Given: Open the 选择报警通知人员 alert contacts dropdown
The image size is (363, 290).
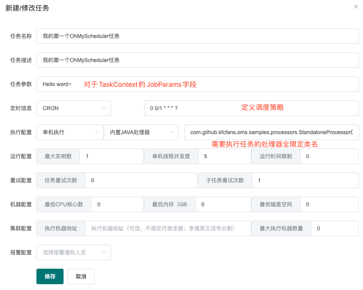Looking at the screenshot, I should [74, 252].
